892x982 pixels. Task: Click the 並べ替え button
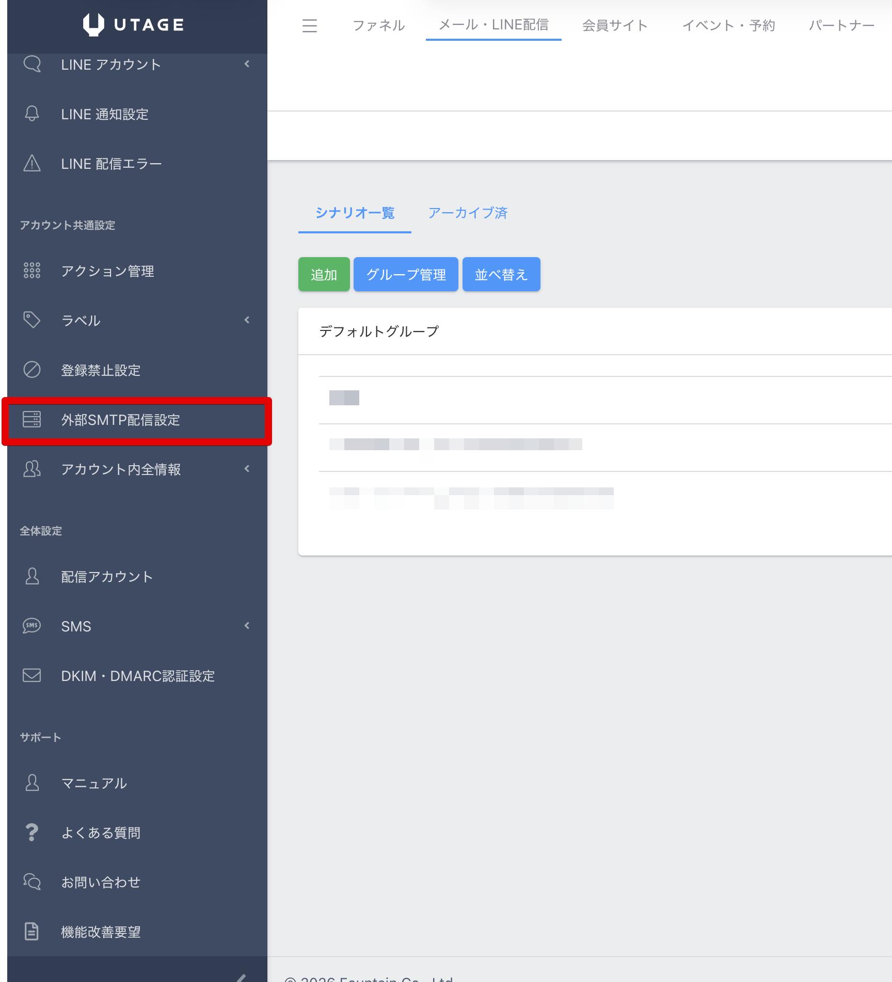(x=501, y=274)
